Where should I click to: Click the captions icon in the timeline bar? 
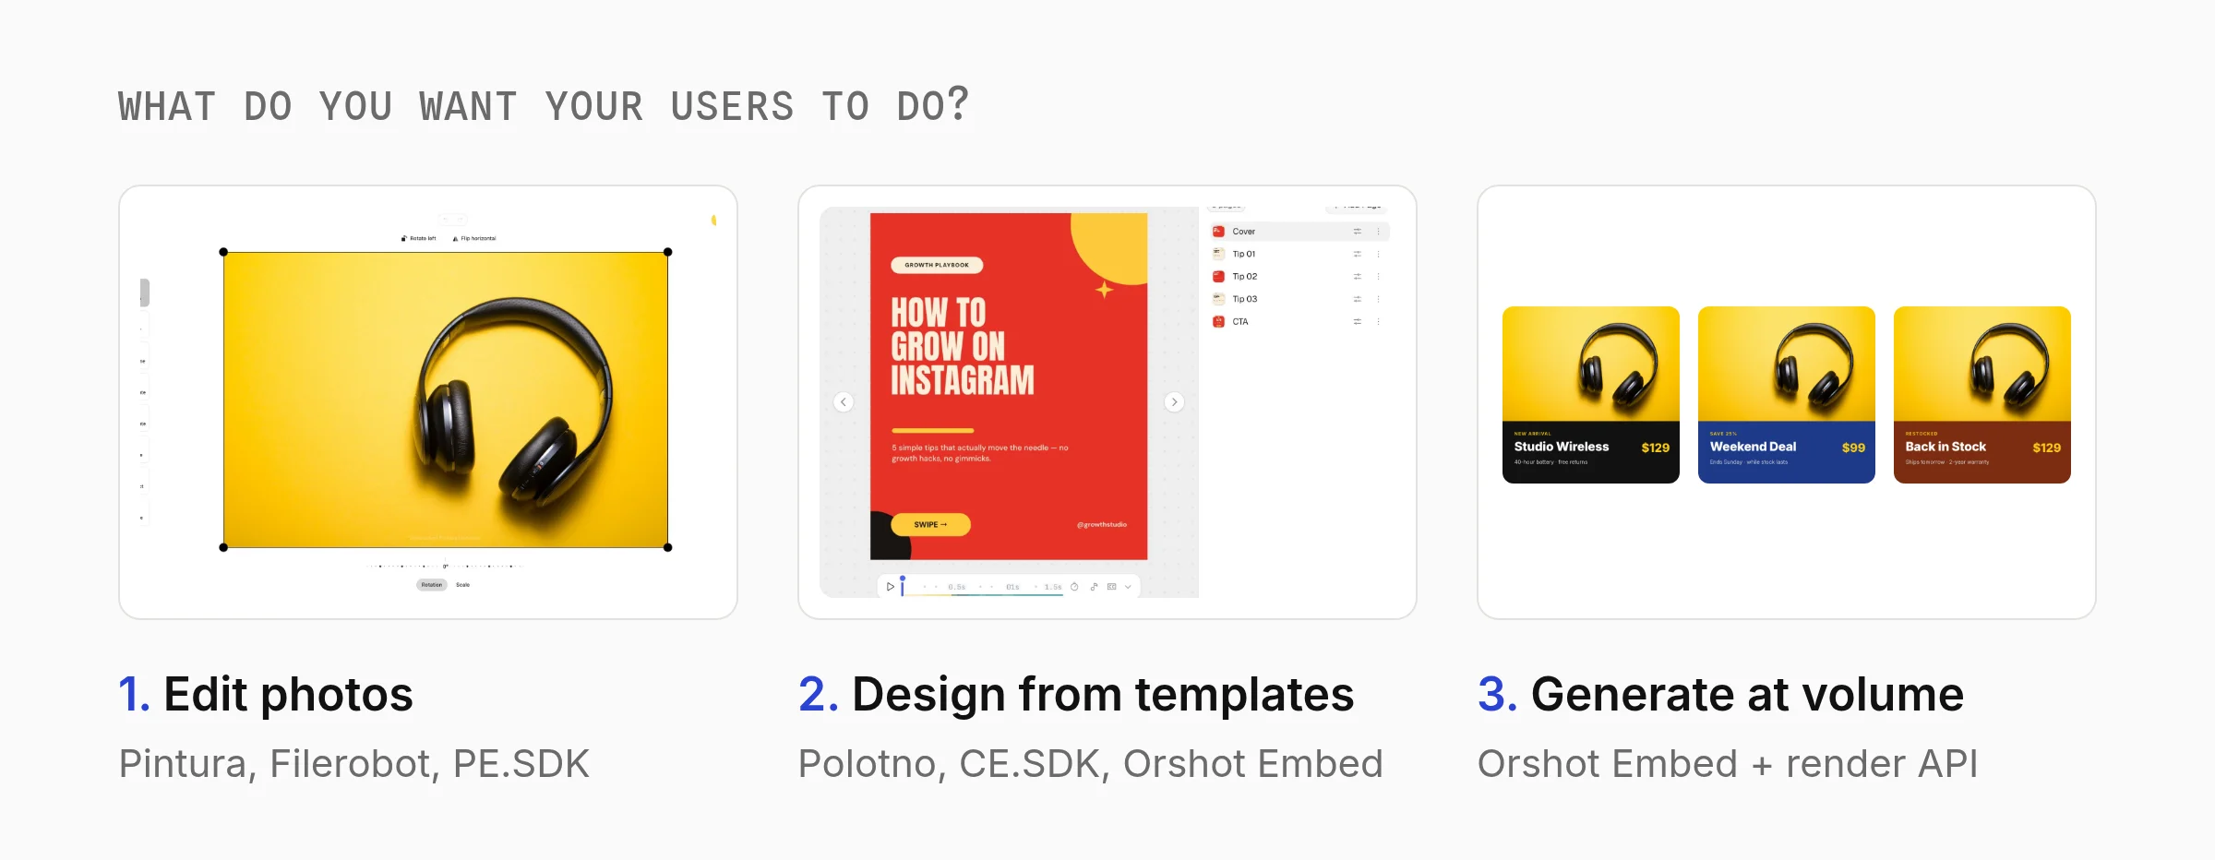[x=1111, y=587]
